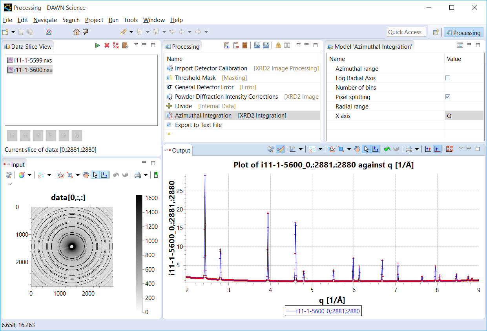Click the Quick Access search field
The image size is (487, 331).
(x=406, y=32)
